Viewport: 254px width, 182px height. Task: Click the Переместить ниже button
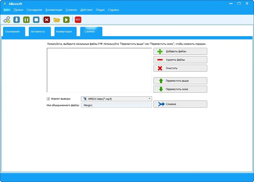180,89
